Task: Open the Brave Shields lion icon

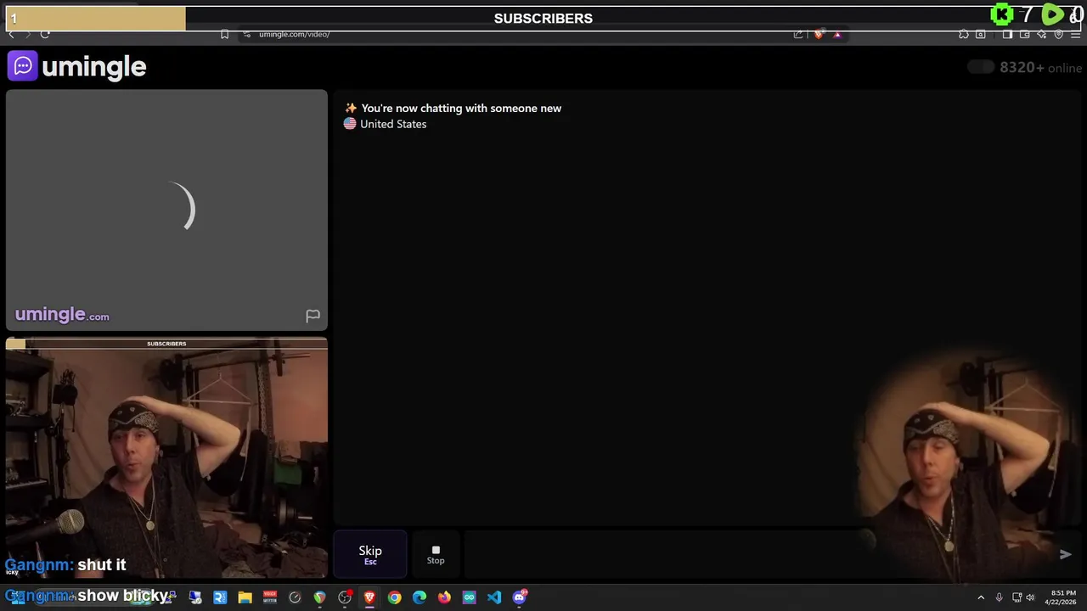Action: (x=819, y=34)
